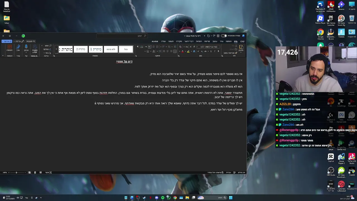Toggle Subscript formatting

(202, 51)
